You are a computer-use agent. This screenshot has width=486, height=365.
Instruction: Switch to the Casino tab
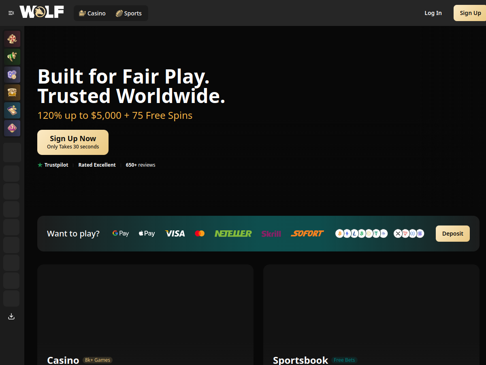point(92,13)
